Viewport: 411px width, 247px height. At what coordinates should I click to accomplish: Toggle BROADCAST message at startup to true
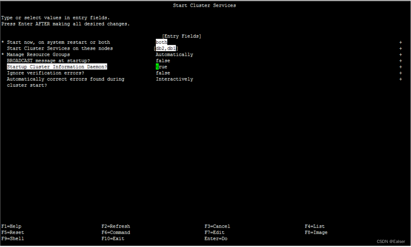point(162,60)
